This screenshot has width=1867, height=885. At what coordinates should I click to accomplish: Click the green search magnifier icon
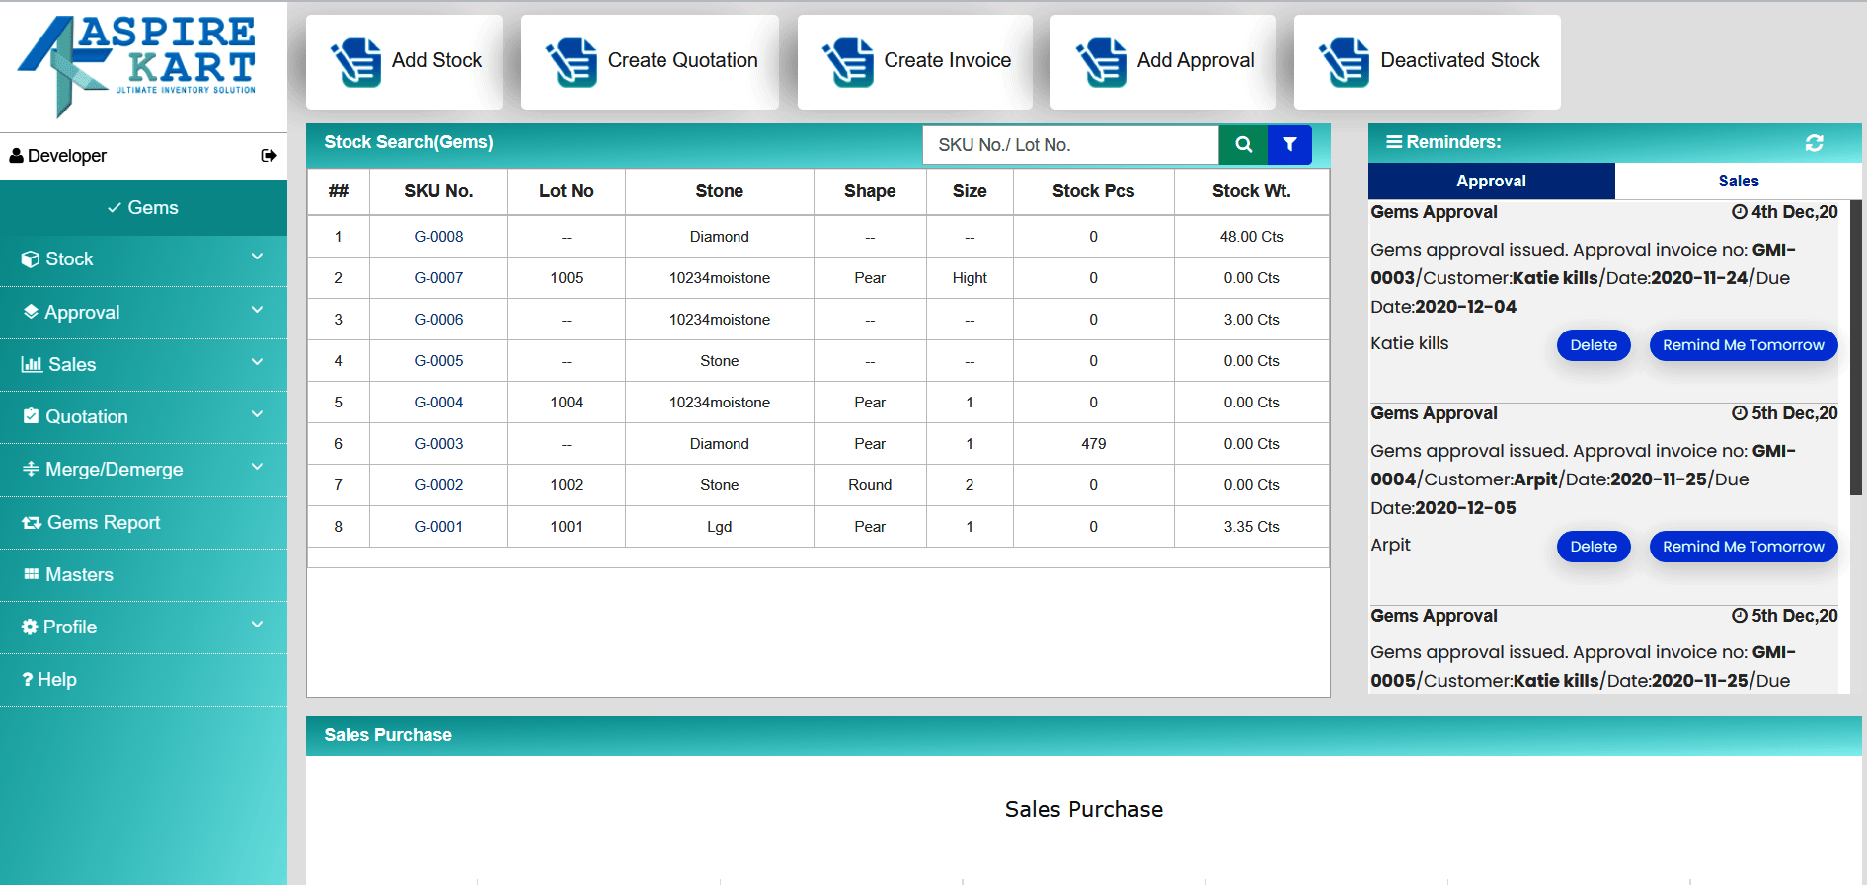pyautogui.click(x=1243, y=145)
